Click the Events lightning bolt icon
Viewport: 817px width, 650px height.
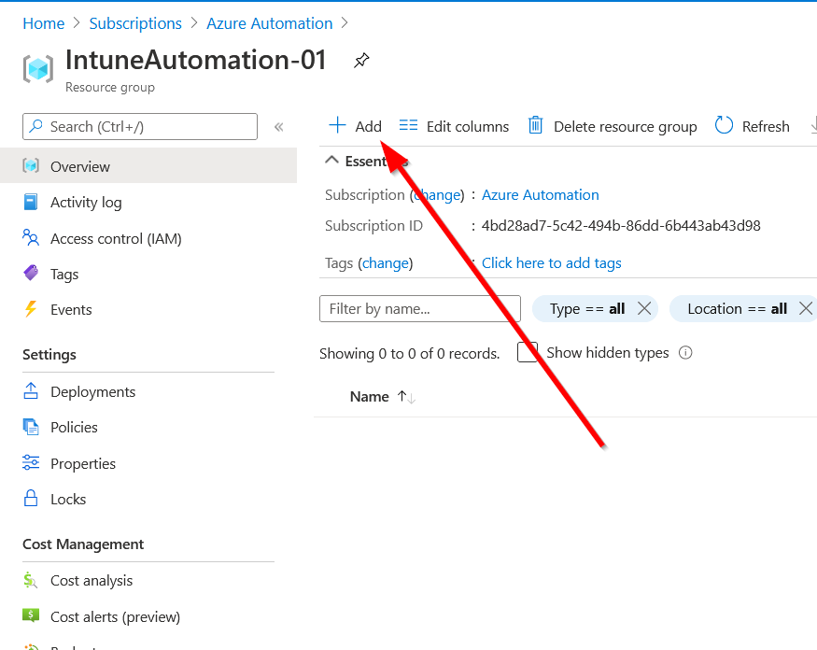[x=31, y=308]
